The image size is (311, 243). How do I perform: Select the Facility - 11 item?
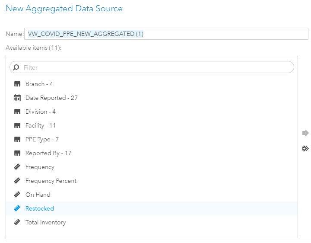[x=41, y=125]
